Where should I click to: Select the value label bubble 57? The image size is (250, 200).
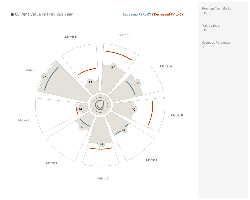click(x=113, y=67)
